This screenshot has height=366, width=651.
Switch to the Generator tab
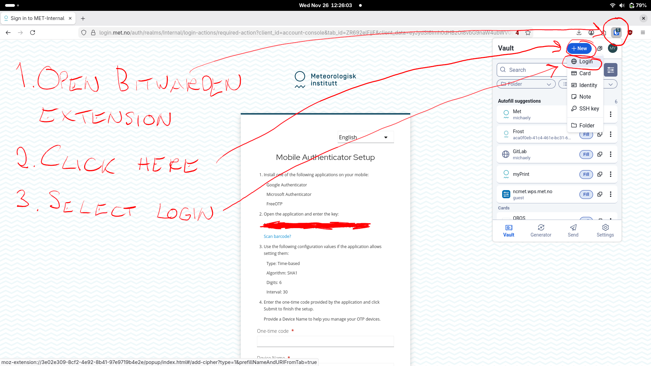540,230
